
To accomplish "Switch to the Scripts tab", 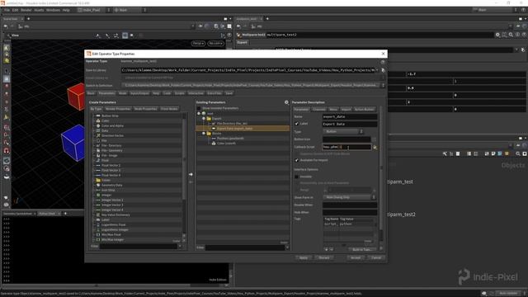I will pyautogui.click(x=180, y=93).
